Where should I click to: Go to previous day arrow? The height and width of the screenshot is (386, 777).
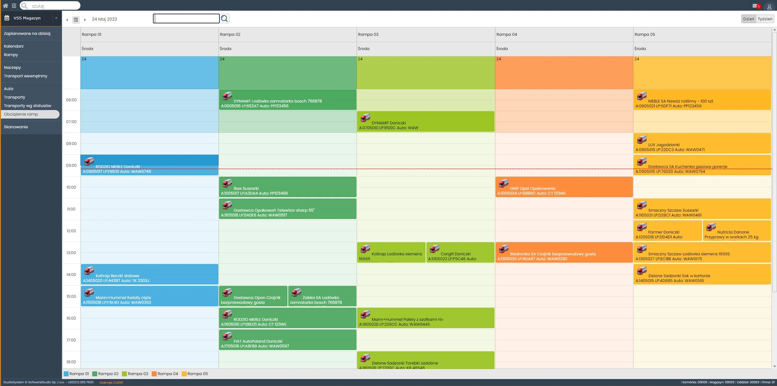point(67,20)
